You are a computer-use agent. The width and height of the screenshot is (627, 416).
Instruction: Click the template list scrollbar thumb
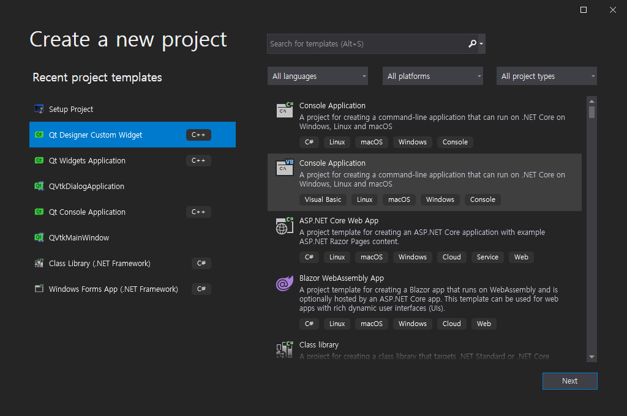(x=592, y=113)
